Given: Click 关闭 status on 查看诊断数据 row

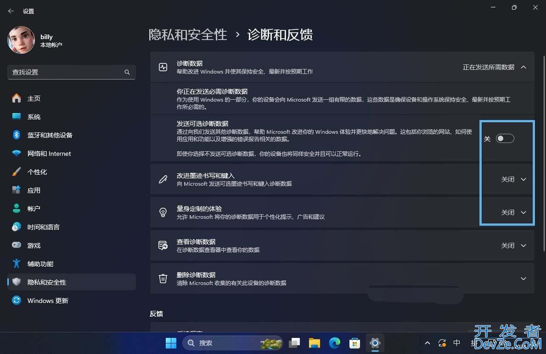Looking at the screenshot, I should click(508, 246).
